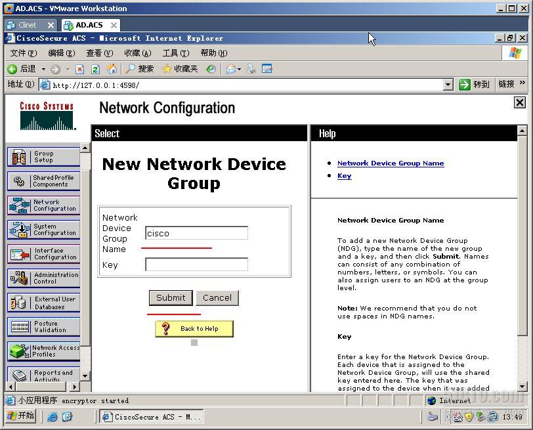Open Interface Configuration sidebar section

click(43, 254)
